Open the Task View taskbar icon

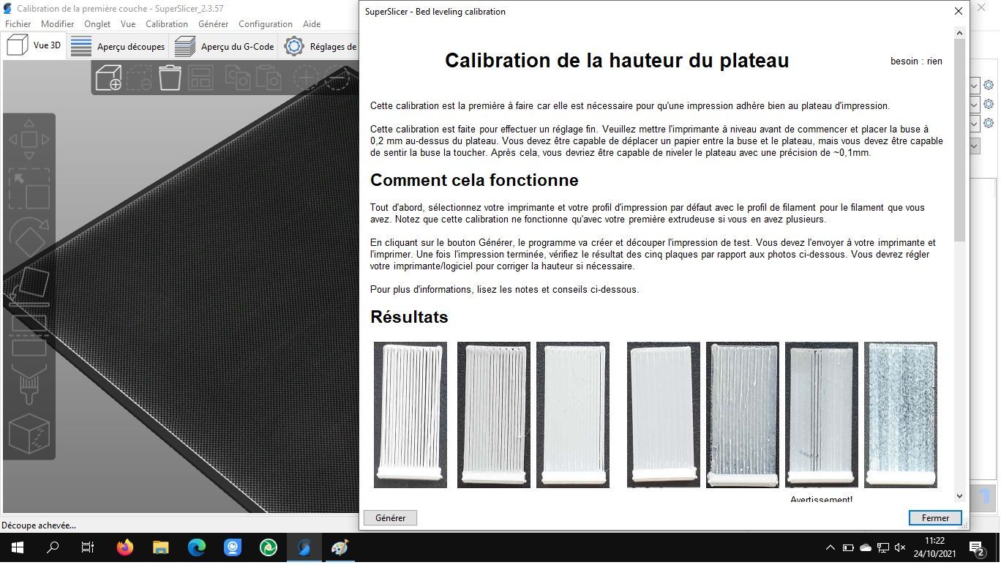point(88,547)
